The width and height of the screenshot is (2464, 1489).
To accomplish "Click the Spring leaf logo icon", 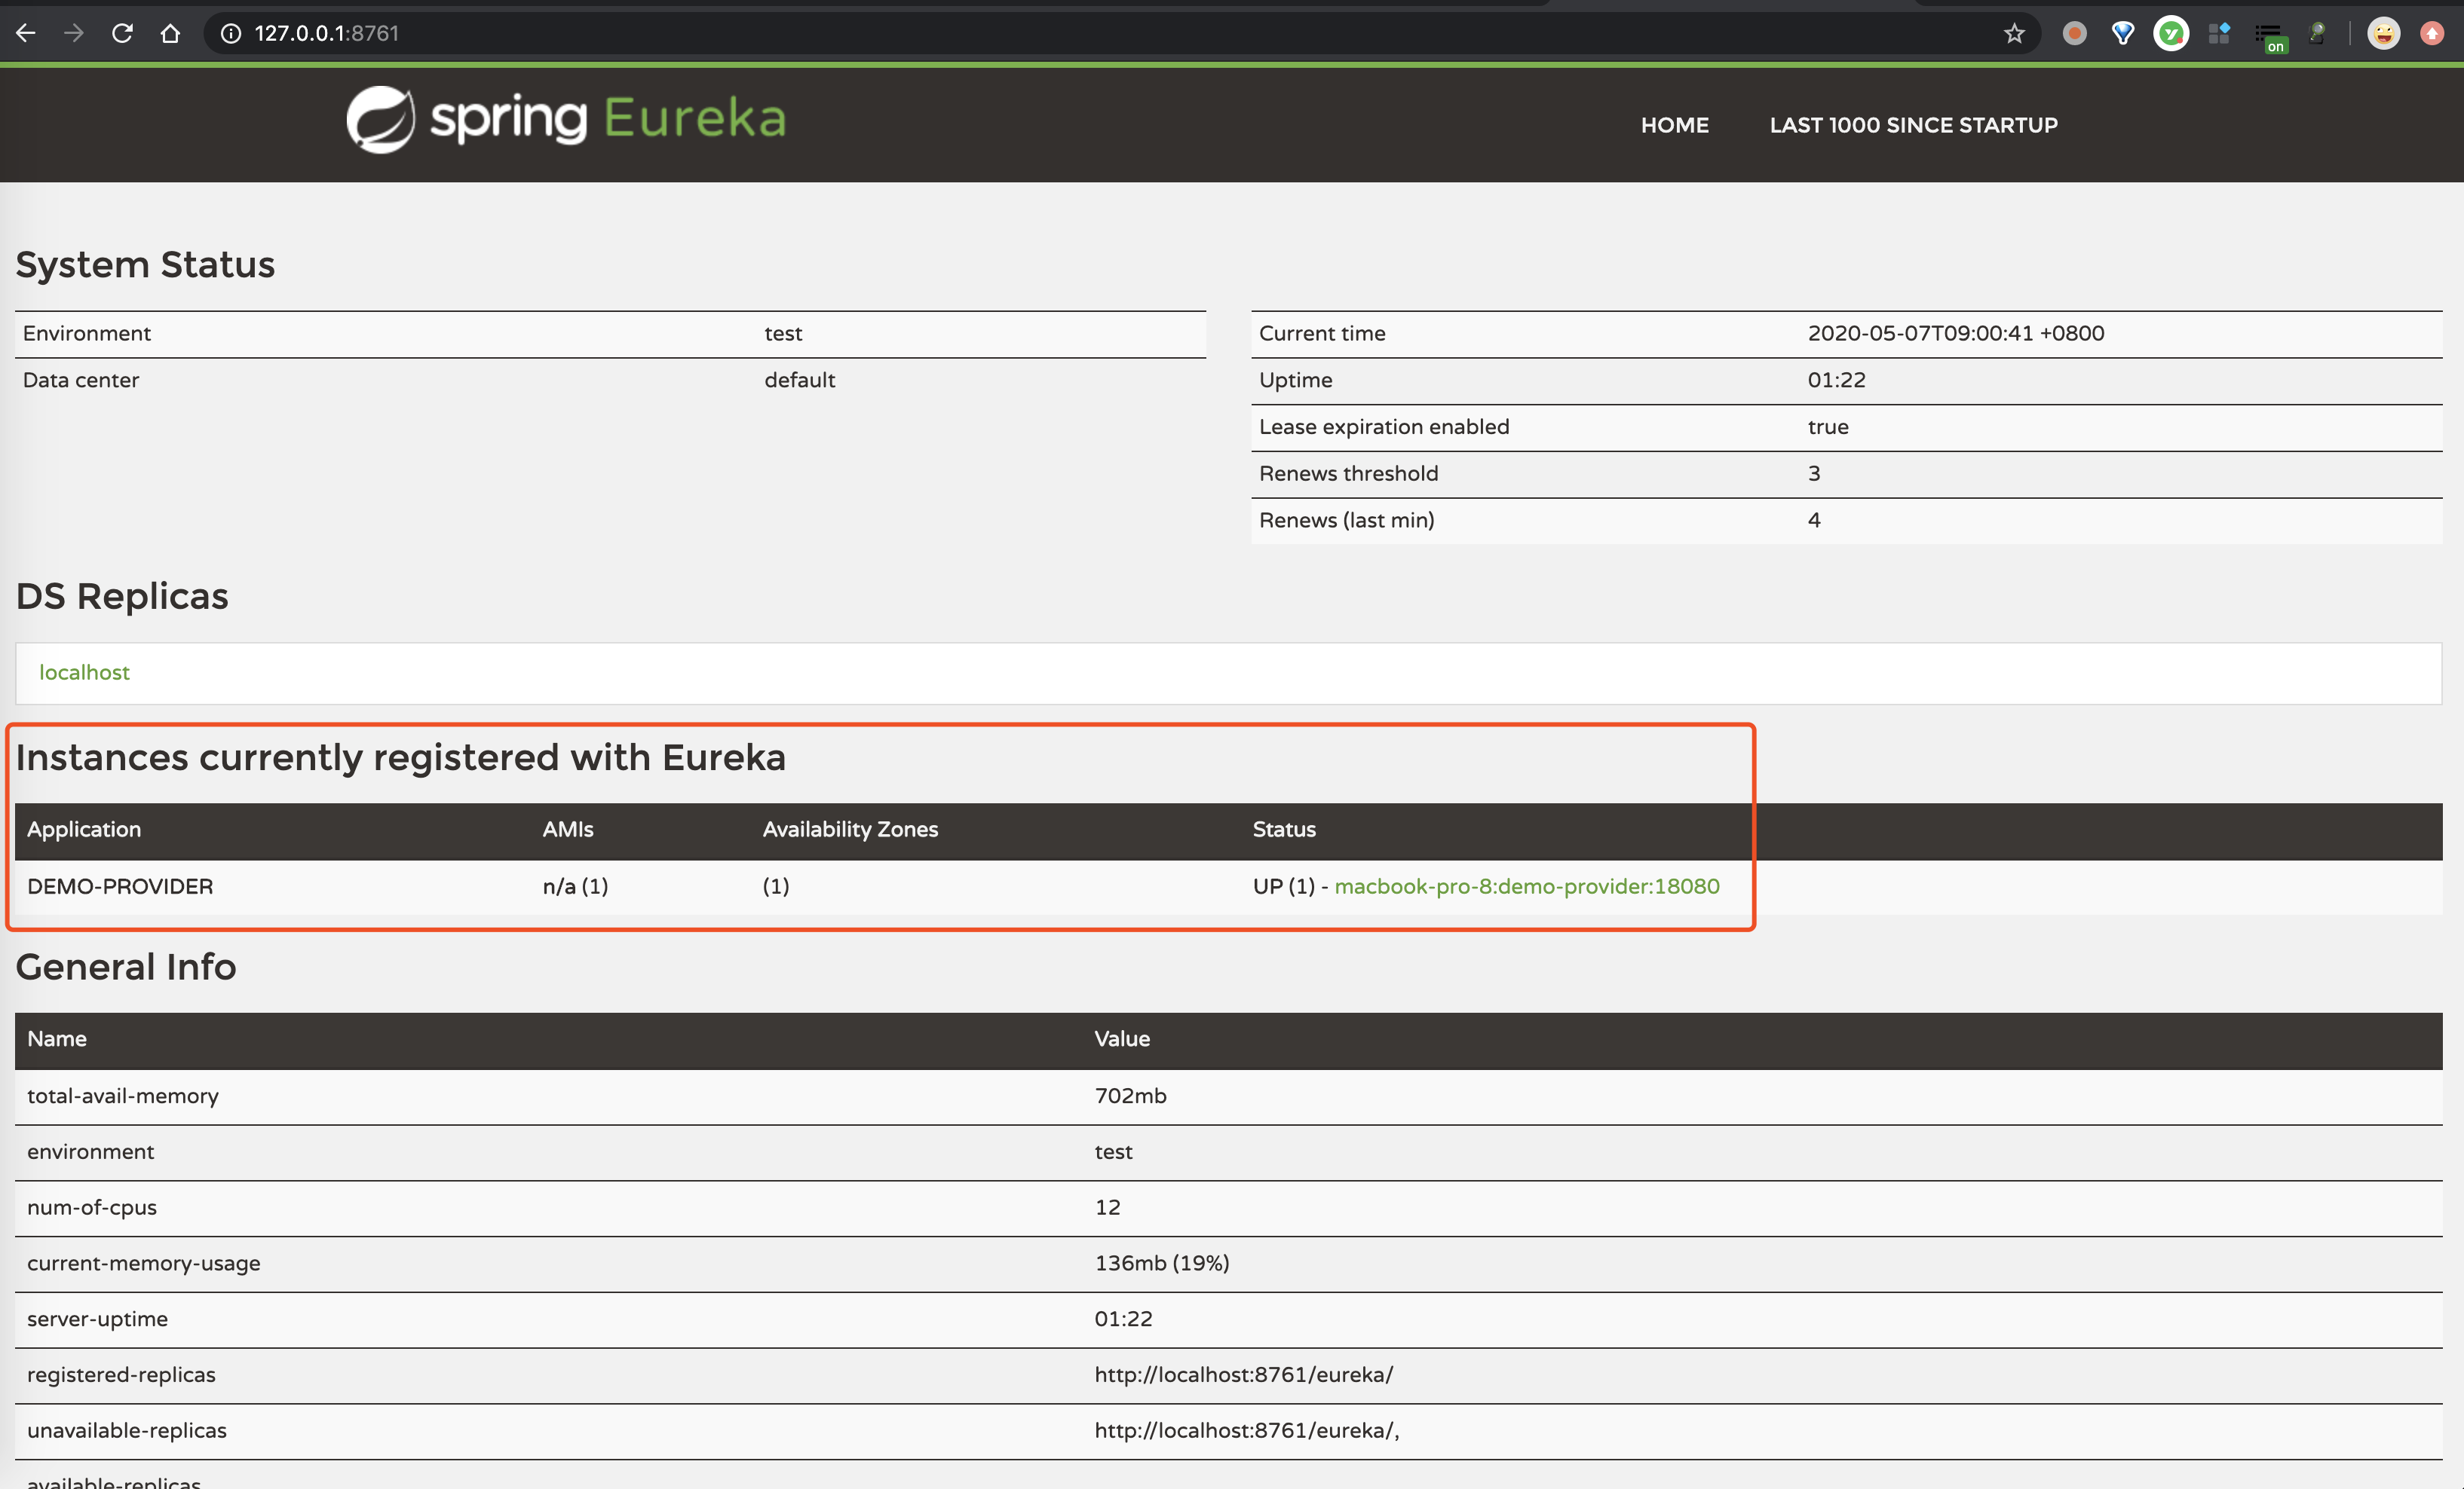I will click(380, 119).
